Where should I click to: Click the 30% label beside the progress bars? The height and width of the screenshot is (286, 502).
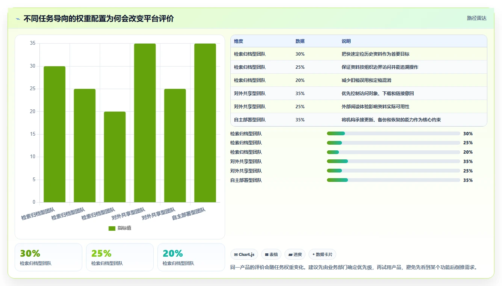click(468, 133)
